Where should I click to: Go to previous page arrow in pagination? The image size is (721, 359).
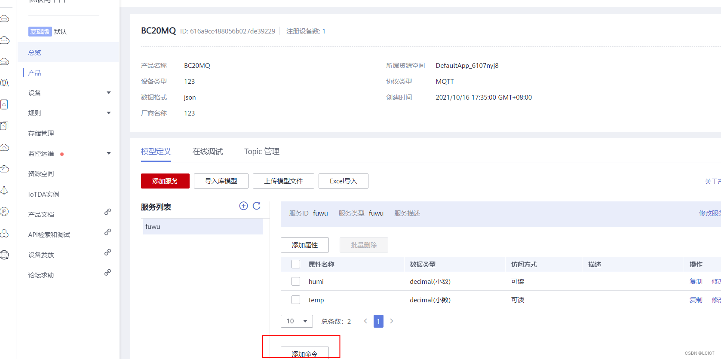[365, 321]
